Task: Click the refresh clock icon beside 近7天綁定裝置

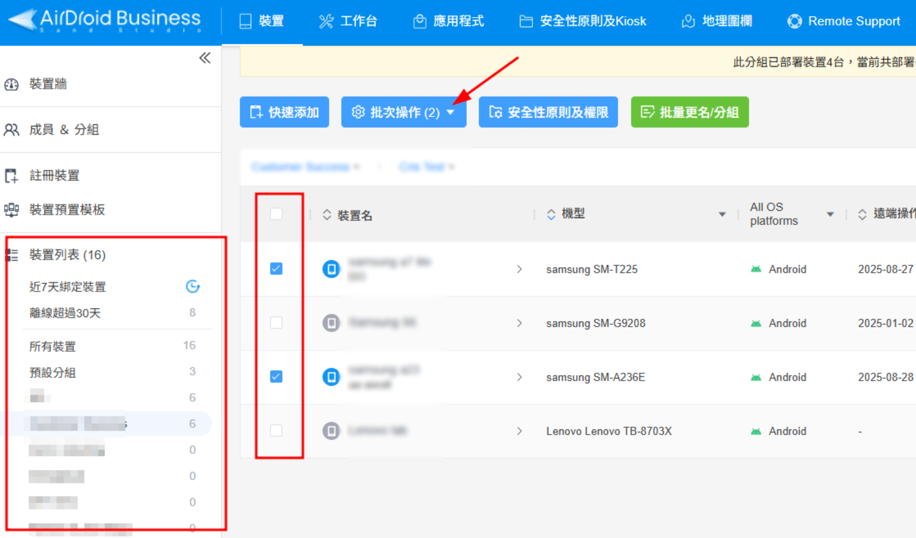Action: tap(193, 286)
